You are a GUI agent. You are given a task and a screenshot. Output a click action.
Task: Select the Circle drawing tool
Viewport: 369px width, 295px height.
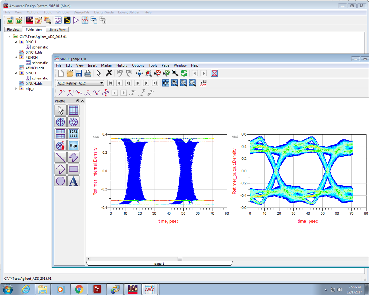pos(61,181)
